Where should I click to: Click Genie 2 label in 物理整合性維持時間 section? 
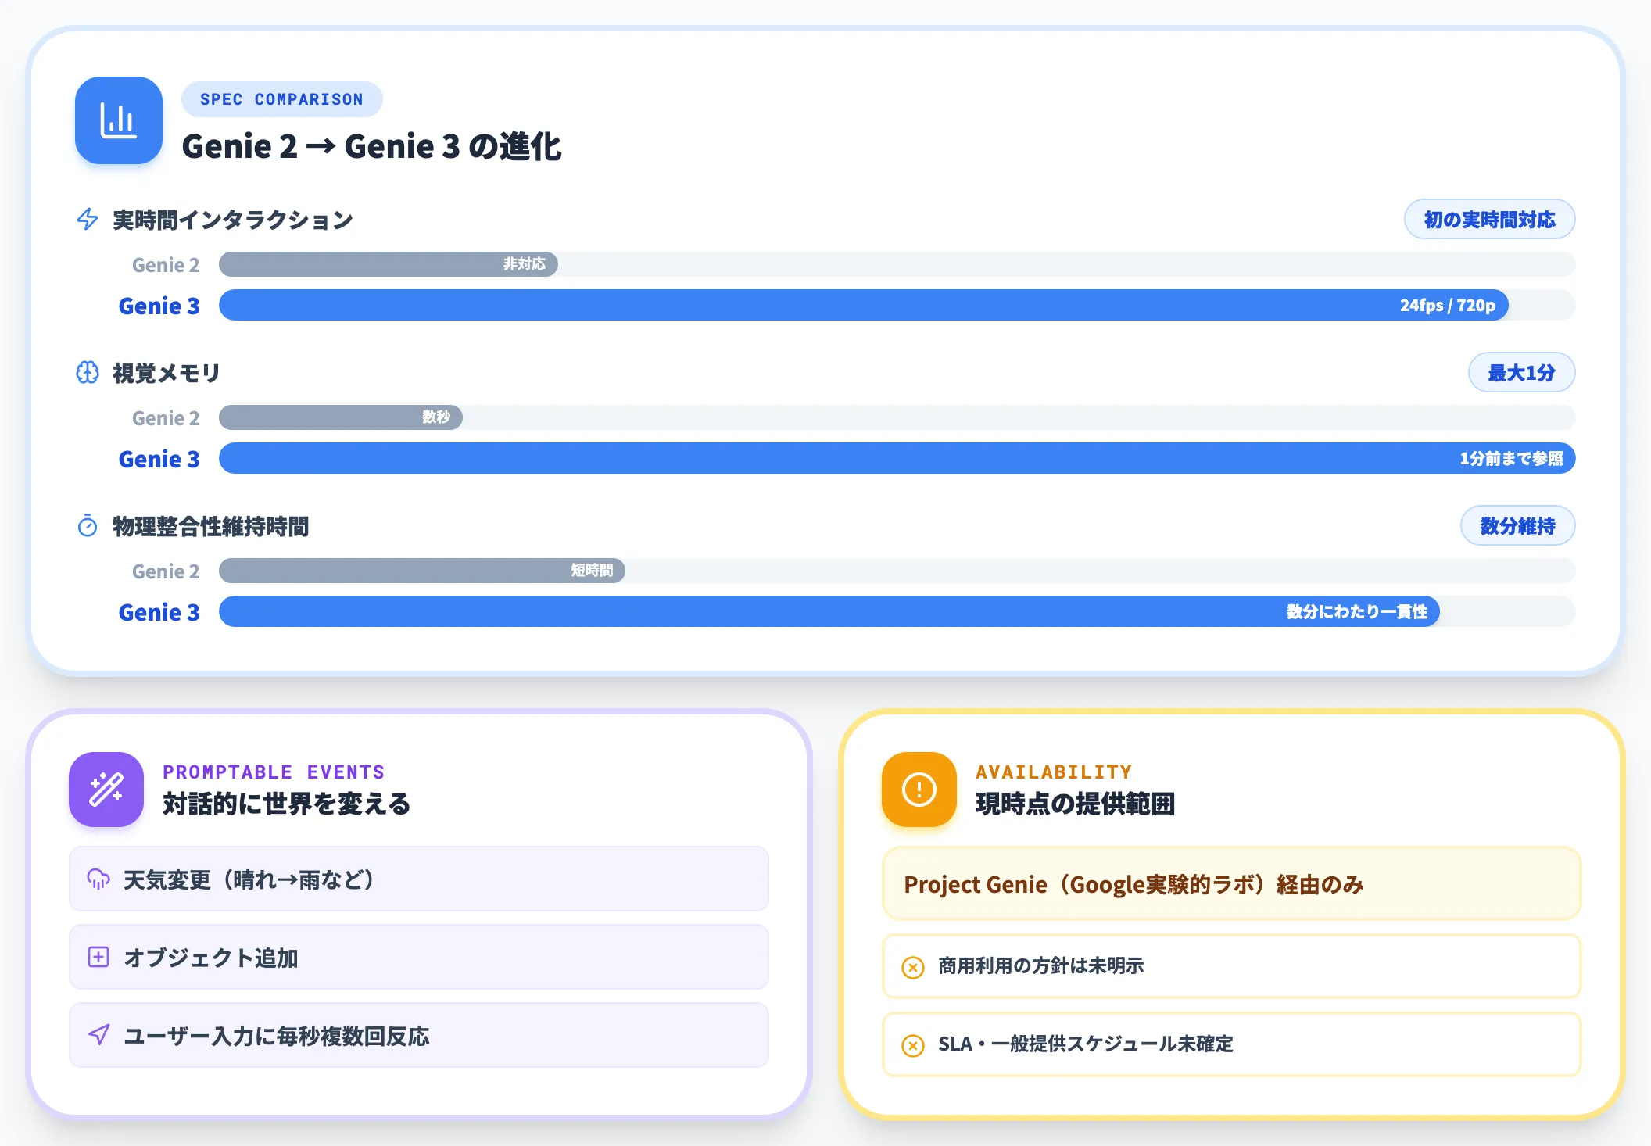(166, 571)
